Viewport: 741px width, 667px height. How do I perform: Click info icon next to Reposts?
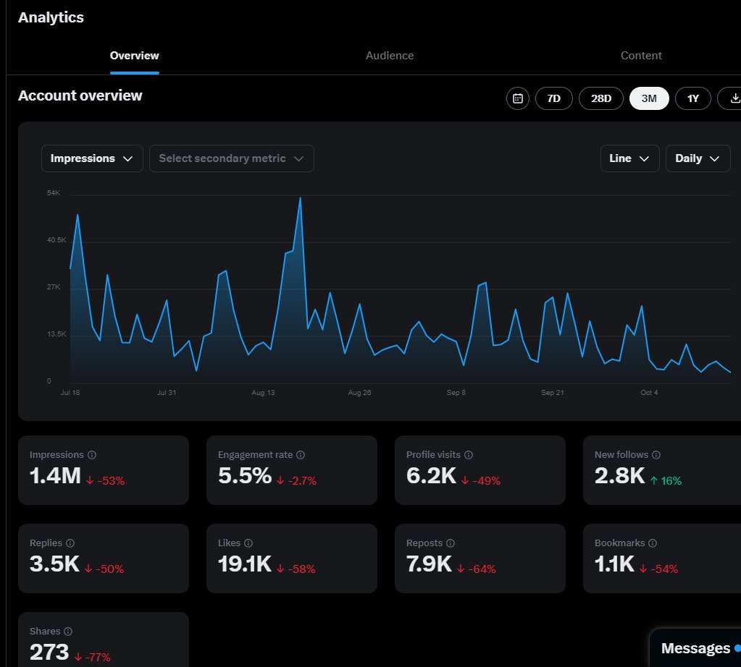click(x=451, y=543)
